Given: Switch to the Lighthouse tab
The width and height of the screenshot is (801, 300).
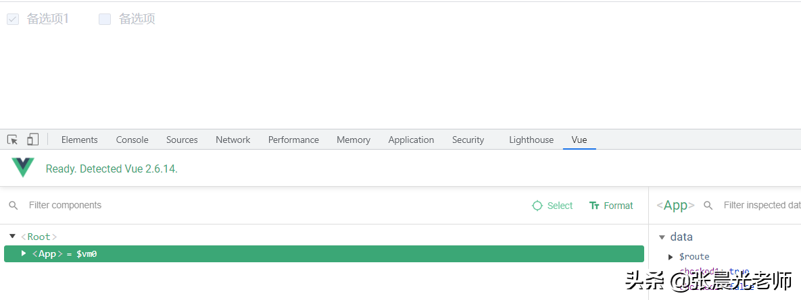Looking at the screenshot, I should [x=531, y=140].
